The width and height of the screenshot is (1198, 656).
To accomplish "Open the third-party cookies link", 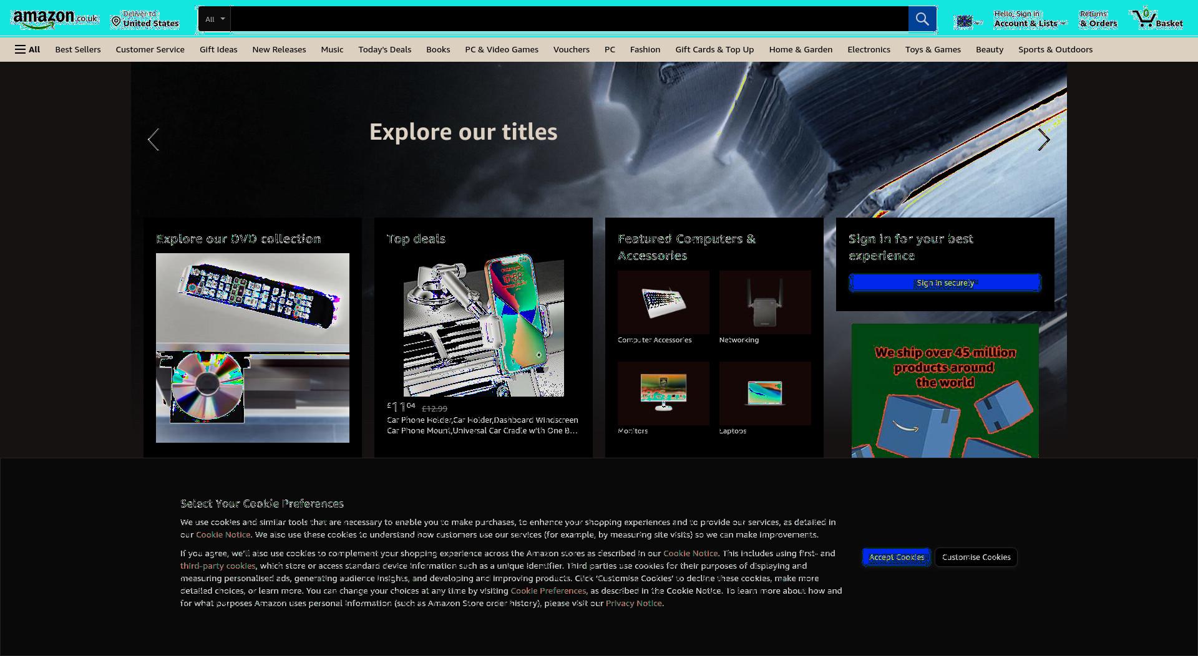I will pos(218,566).
